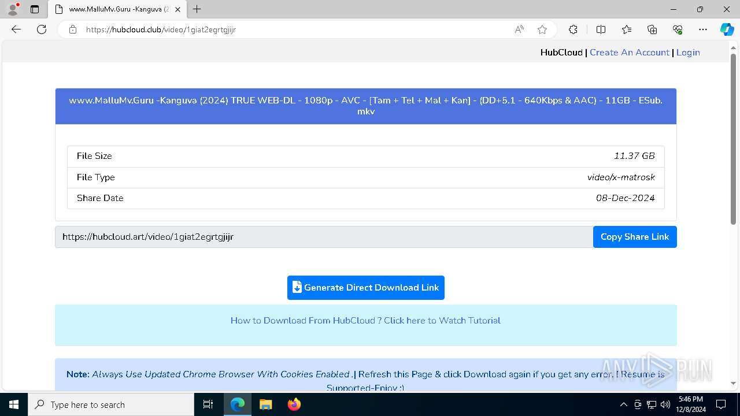The image size is (740, 416).
Task: Click the Share Date row label
Action: [100, 198]
